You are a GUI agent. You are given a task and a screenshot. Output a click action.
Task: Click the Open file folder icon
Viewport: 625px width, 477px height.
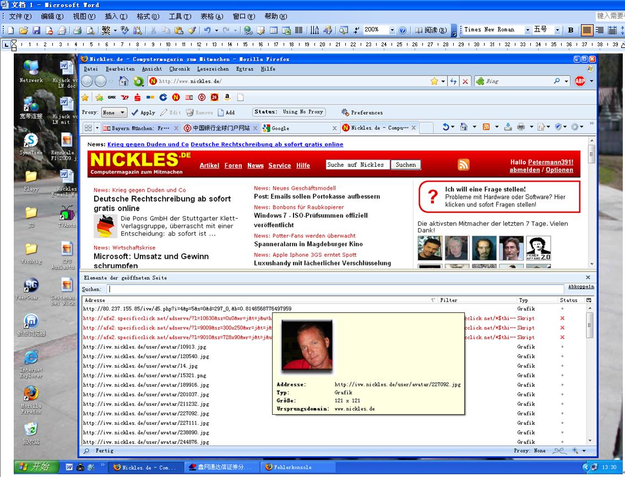[24, 30]
